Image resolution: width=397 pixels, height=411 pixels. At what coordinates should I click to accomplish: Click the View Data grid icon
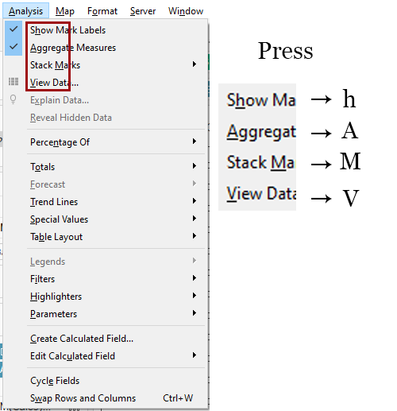coord(13,82)
